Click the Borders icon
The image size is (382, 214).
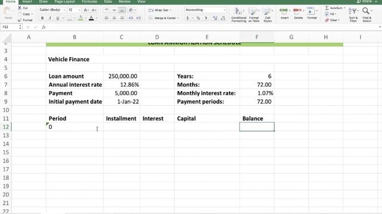coord(70,18)
